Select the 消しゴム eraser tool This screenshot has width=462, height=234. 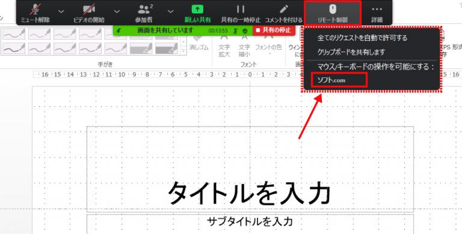tap(199, 43)
